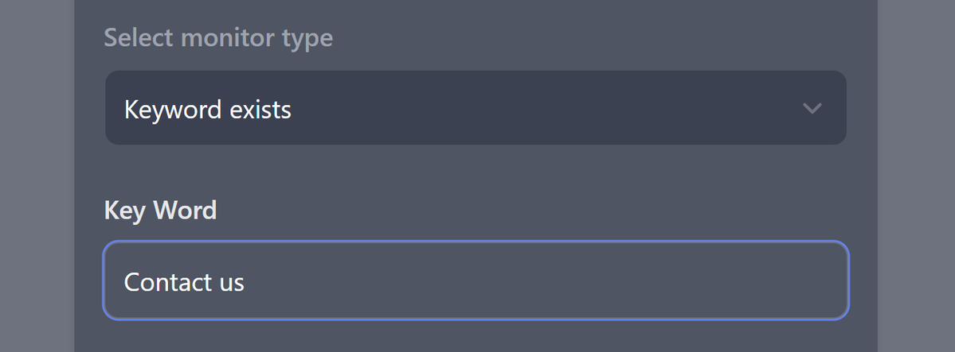Expand the monitor type combo box
Screen dimensions: 955x352
476,107
